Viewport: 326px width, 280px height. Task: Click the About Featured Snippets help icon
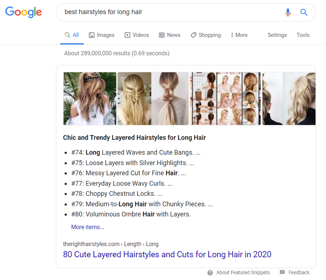tap(210, 272)
